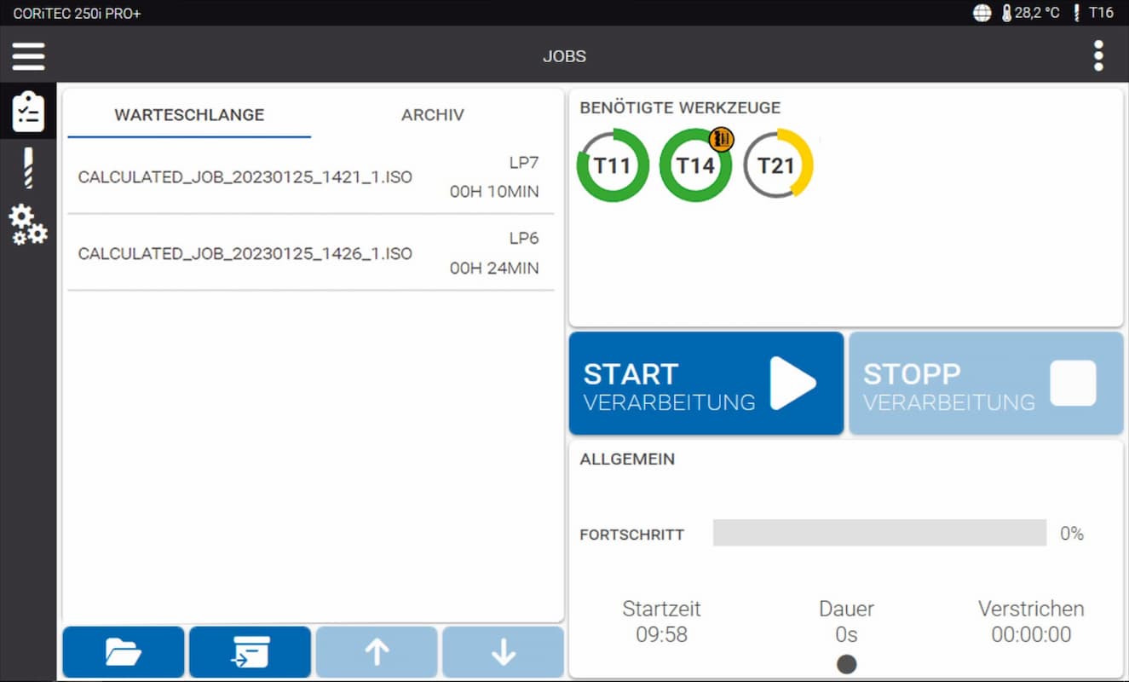
Task: Move job down in queue arrow
Action: pos(503,652)
